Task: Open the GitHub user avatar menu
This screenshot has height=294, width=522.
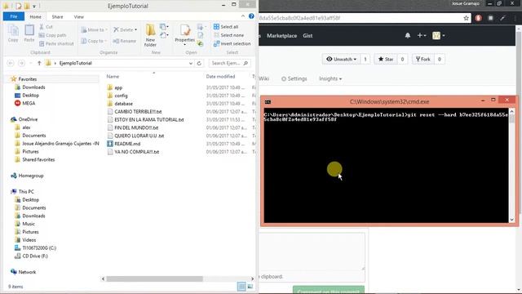Action: coord(439,35)
